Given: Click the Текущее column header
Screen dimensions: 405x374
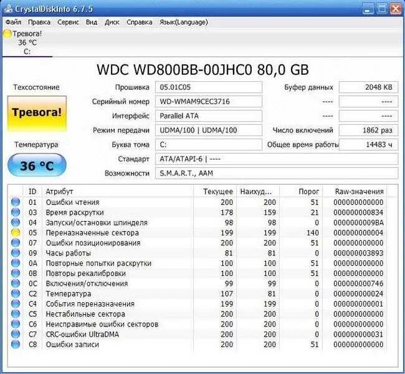Looking at the screenshot, I should tap(215, 192).
